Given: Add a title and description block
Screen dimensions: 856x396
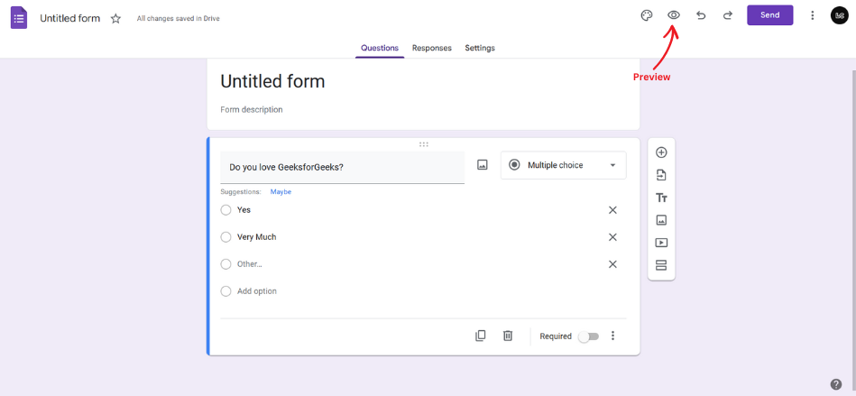Looking at the screenshot, I should coord(661,198).
